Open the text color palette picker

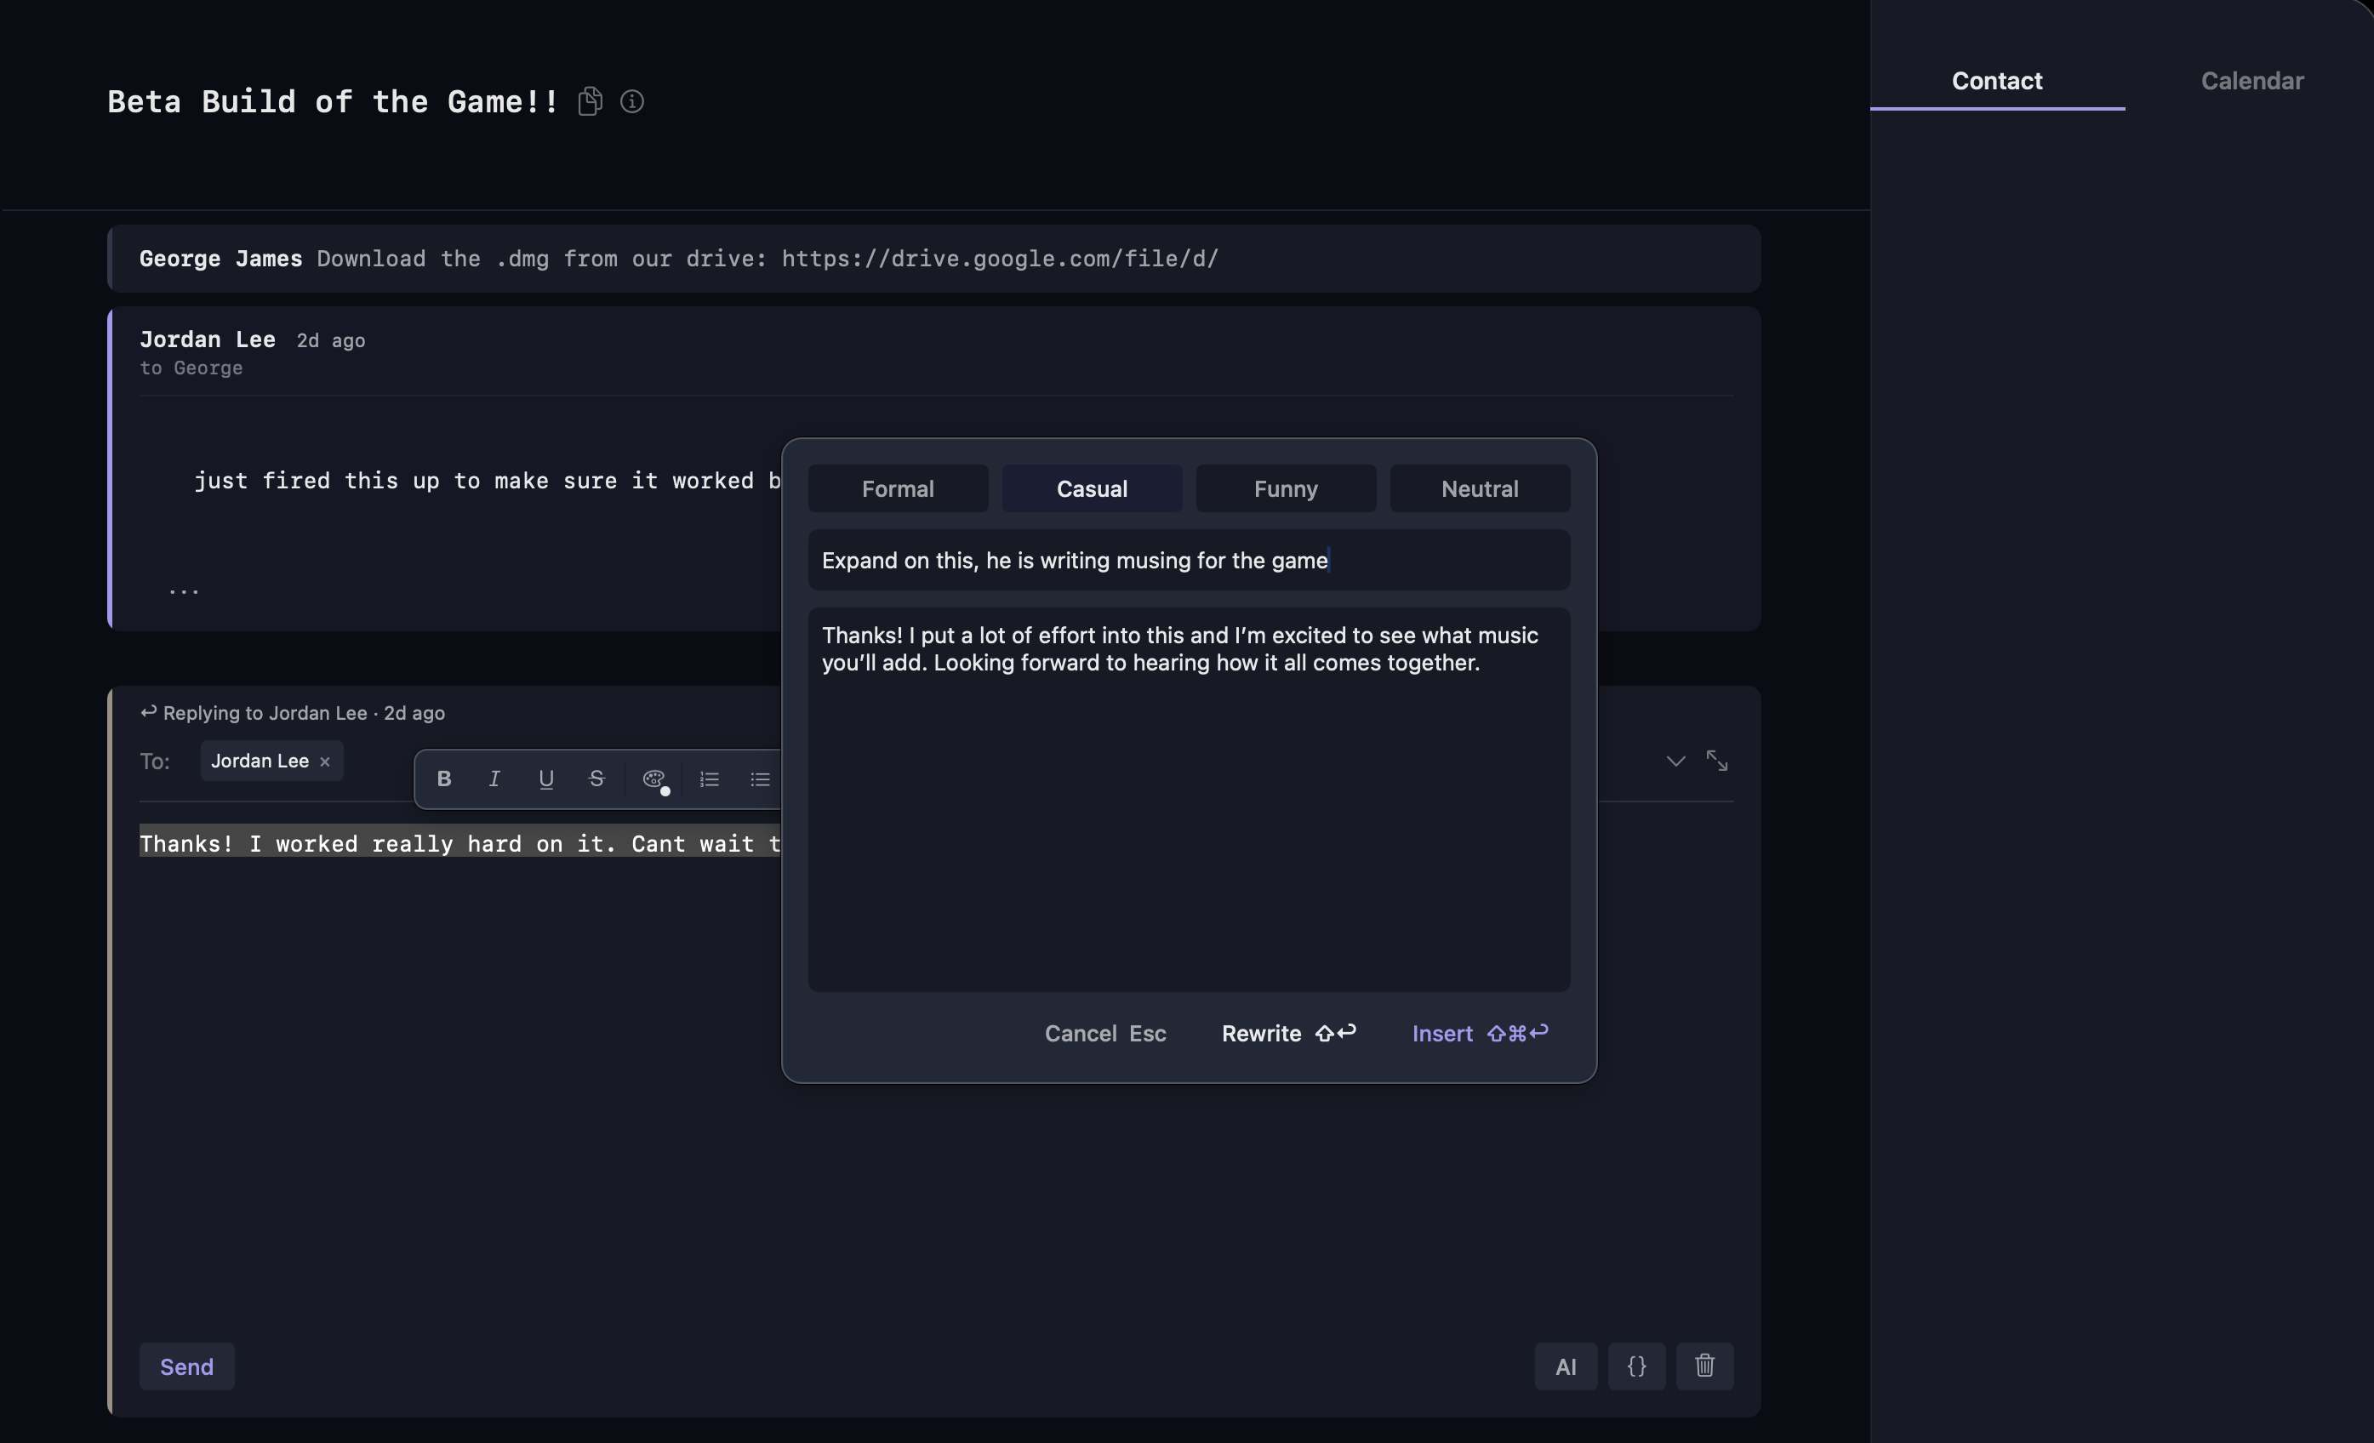click(655, 779)
